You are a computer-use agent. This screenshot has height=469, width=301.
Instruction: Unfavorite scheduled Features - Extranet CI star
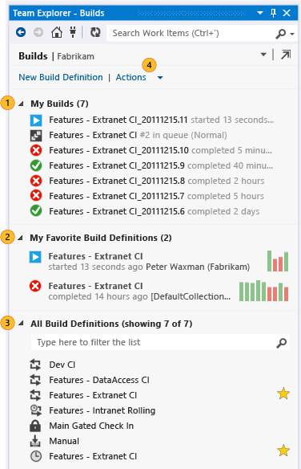283,451
